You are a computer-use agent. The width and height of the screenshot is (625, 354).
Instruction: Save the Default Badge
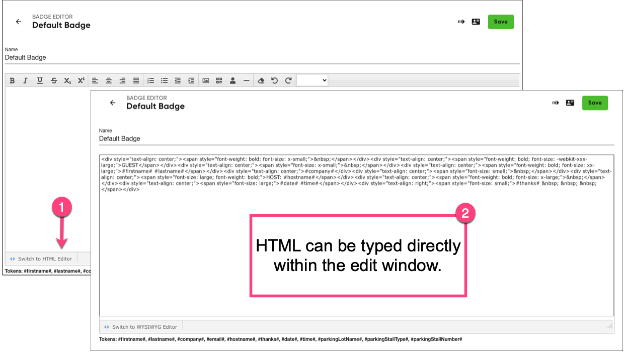595,103
